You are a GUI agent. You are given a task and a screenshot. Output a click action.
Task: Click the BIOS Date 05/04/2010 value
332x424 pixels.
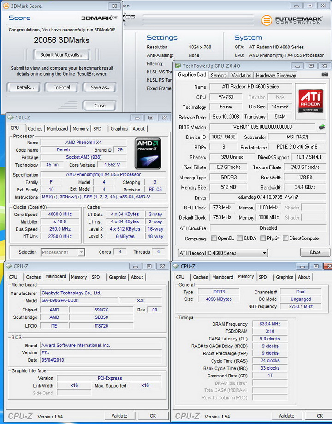(101, 360)
